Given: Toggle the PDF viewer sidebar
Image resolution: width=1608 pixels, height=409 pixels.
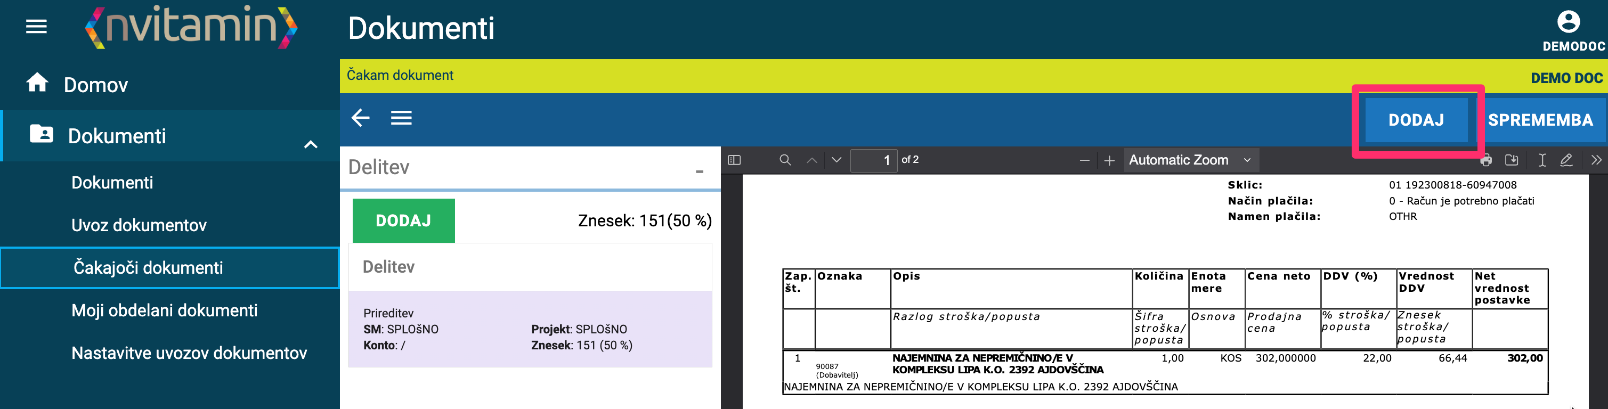Looking at the screenshot, I should tap(734, 160).
